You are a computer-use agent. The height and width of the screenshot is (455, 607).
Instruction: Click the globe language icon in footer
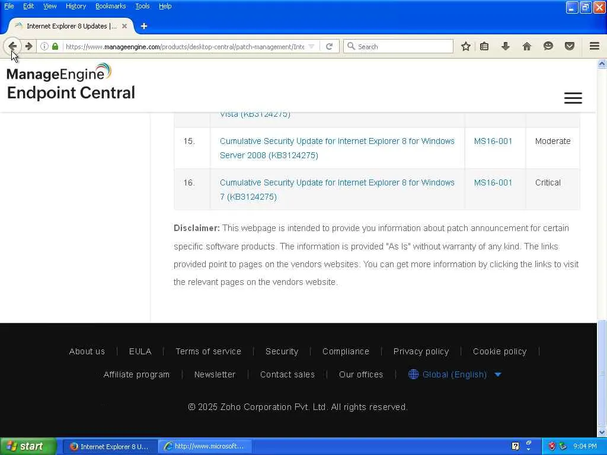pyautogui.click(x=413, y=374)
